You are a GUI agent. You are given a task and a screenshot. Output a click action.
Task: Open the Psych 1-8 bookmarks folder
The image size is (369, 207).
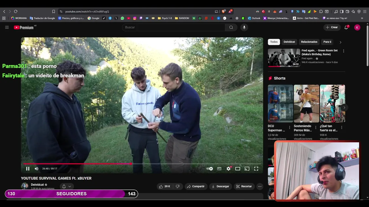click(165, 18)
